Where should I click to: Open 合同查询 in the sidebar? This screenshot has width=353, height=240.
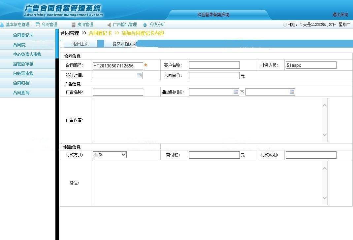[x=21, y=93]
